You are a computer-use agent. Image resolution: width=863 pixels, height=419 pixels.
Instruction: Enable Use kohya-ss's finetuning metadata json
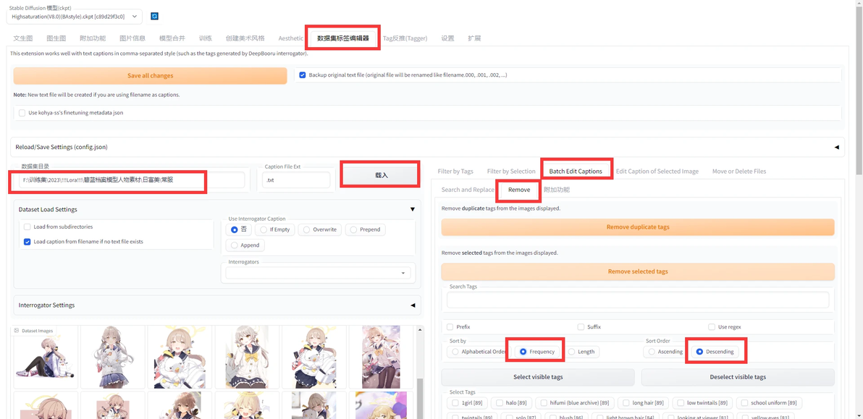tap(22, 113)
